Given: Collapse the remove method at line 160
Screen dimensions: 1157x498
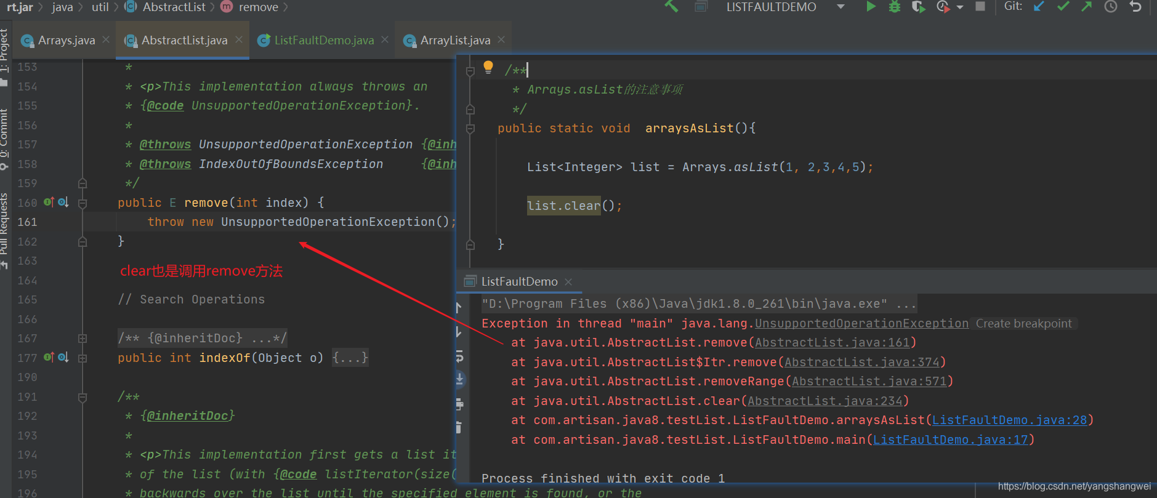Looking at the screenshot, I should [83, 203].
